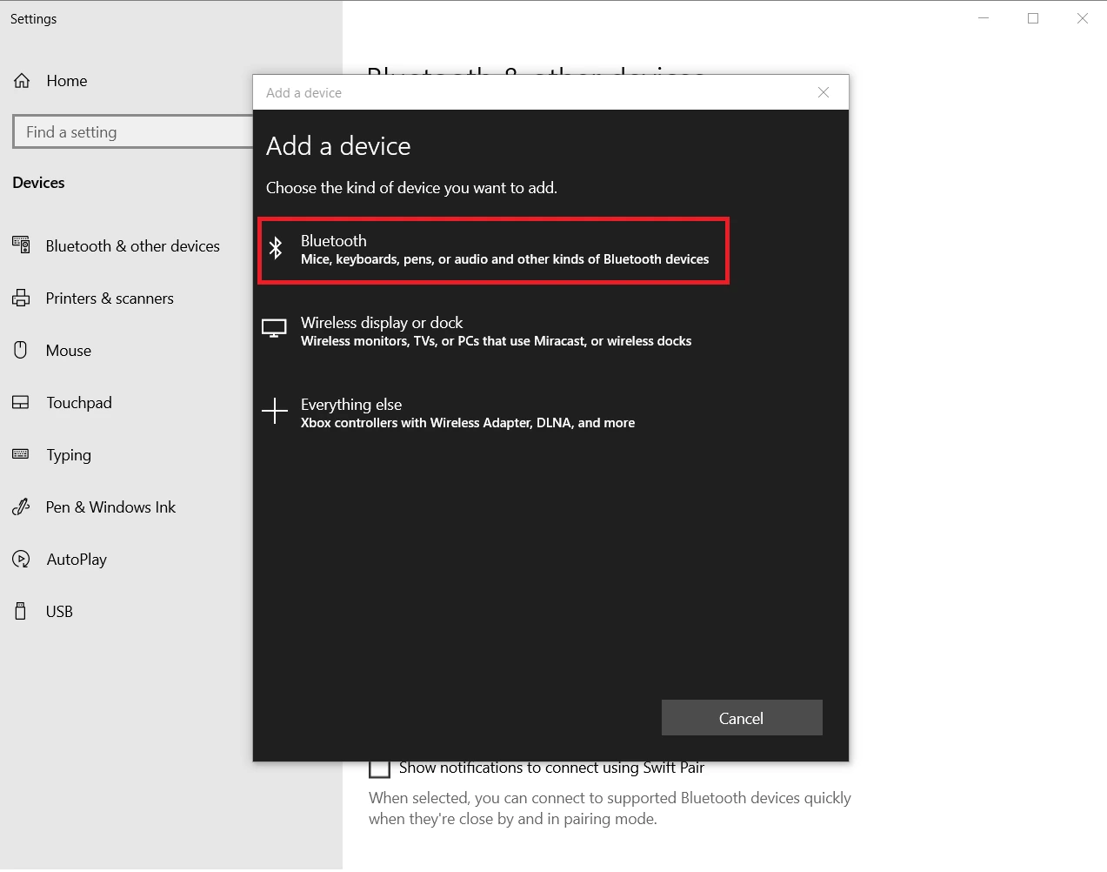Click the AutoPlay icon in sidebar

coord(21,560)
